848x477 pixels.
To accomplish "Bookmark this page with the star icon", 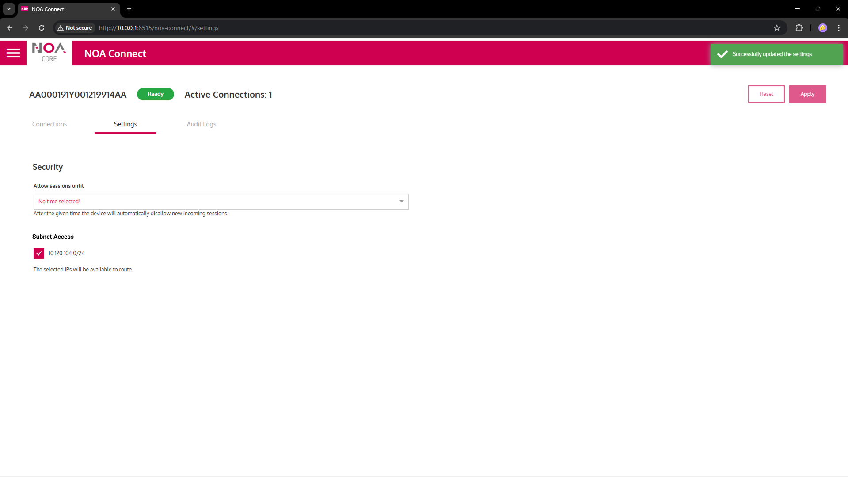I will tap(776, 28).
